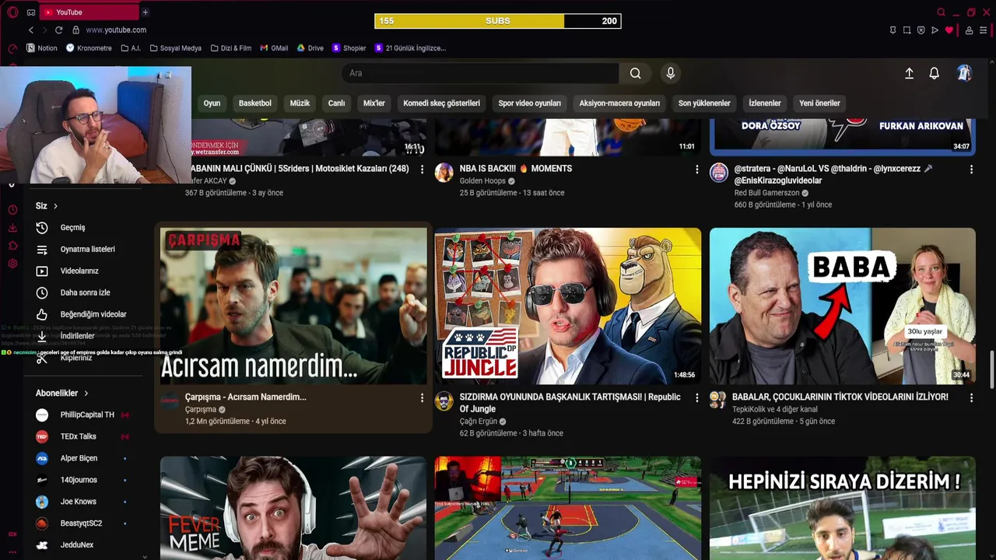Click the page vertical scrollbar thumb

tap(991, 369)
